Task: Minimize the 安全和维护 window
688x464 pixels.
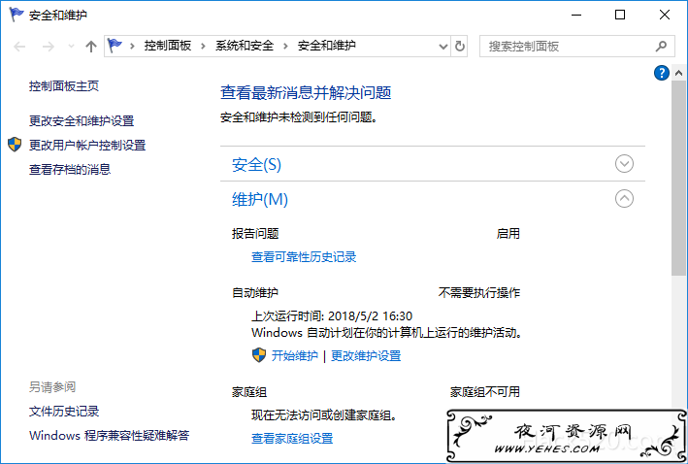Action: (x=576, y=15)
